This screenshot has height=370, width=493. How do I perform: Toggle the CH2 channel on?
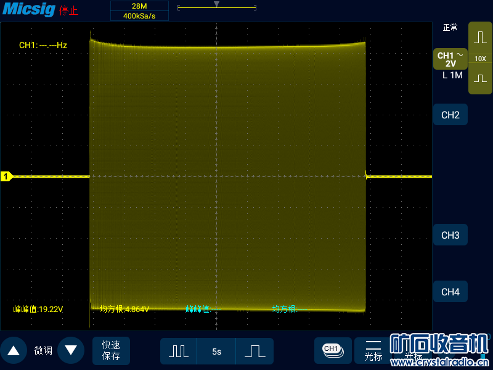tap(450, 115)
